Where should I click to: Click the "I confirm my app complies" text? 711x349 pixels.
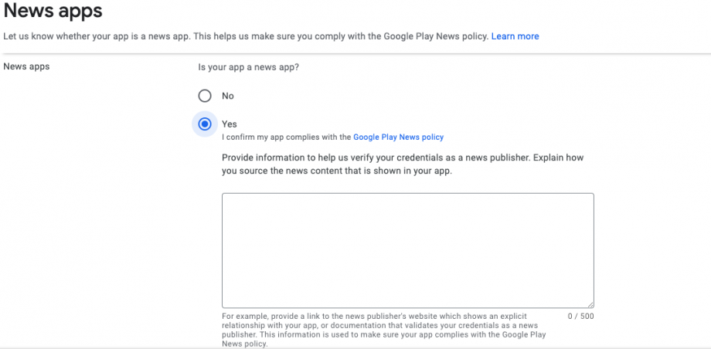pos(286,137)
